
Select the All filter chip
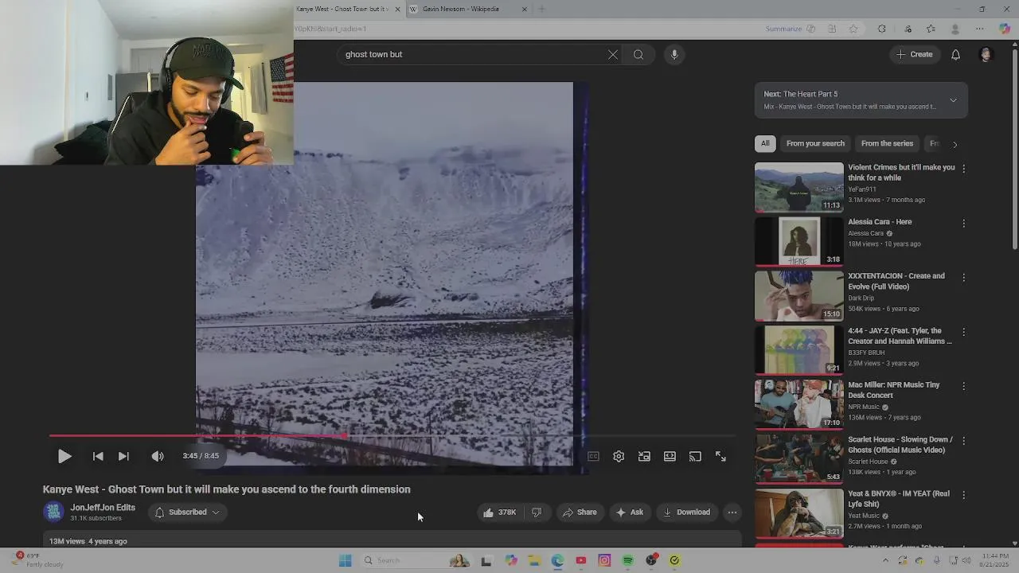765,143
